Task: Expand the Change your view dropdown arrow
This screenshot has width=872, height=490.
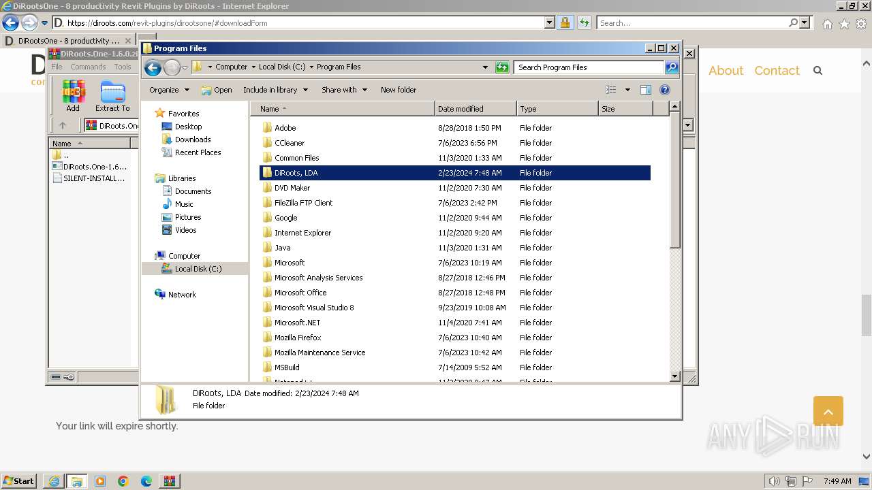Action: (x=627, y=90)
